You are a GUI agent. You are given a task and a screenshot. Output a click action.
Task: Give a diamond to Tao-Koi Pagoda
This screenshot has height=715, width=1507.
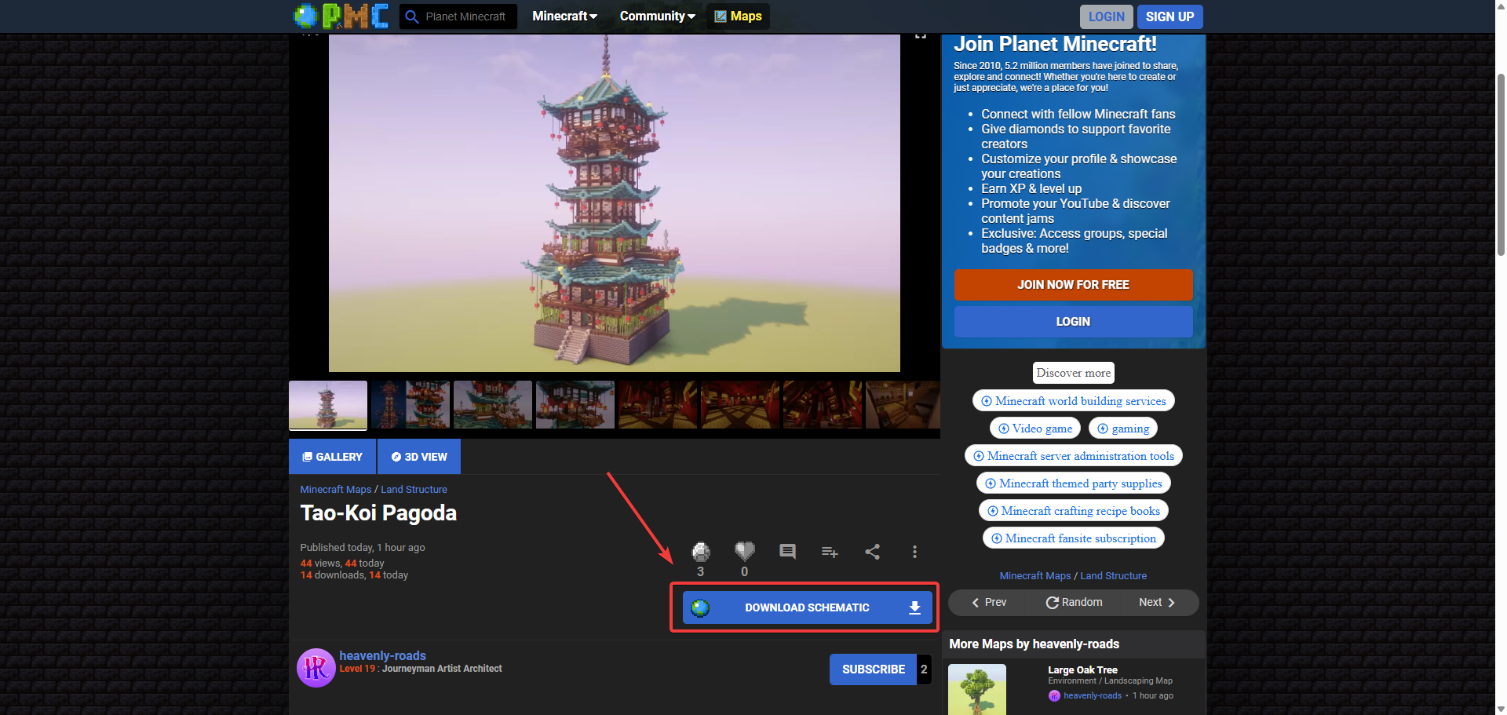(x=701, y=552)
